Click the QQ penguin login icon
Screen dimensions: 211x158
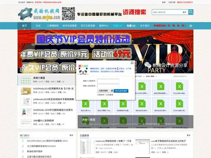coord(112,91)
